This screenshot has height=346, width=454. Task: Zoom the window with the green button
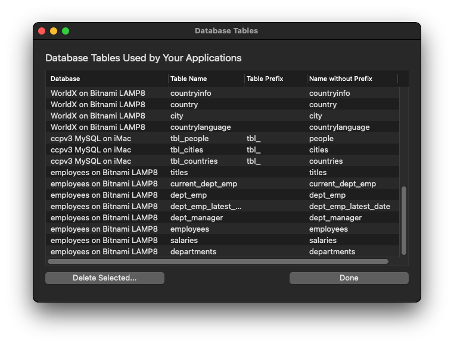(66, 31)
